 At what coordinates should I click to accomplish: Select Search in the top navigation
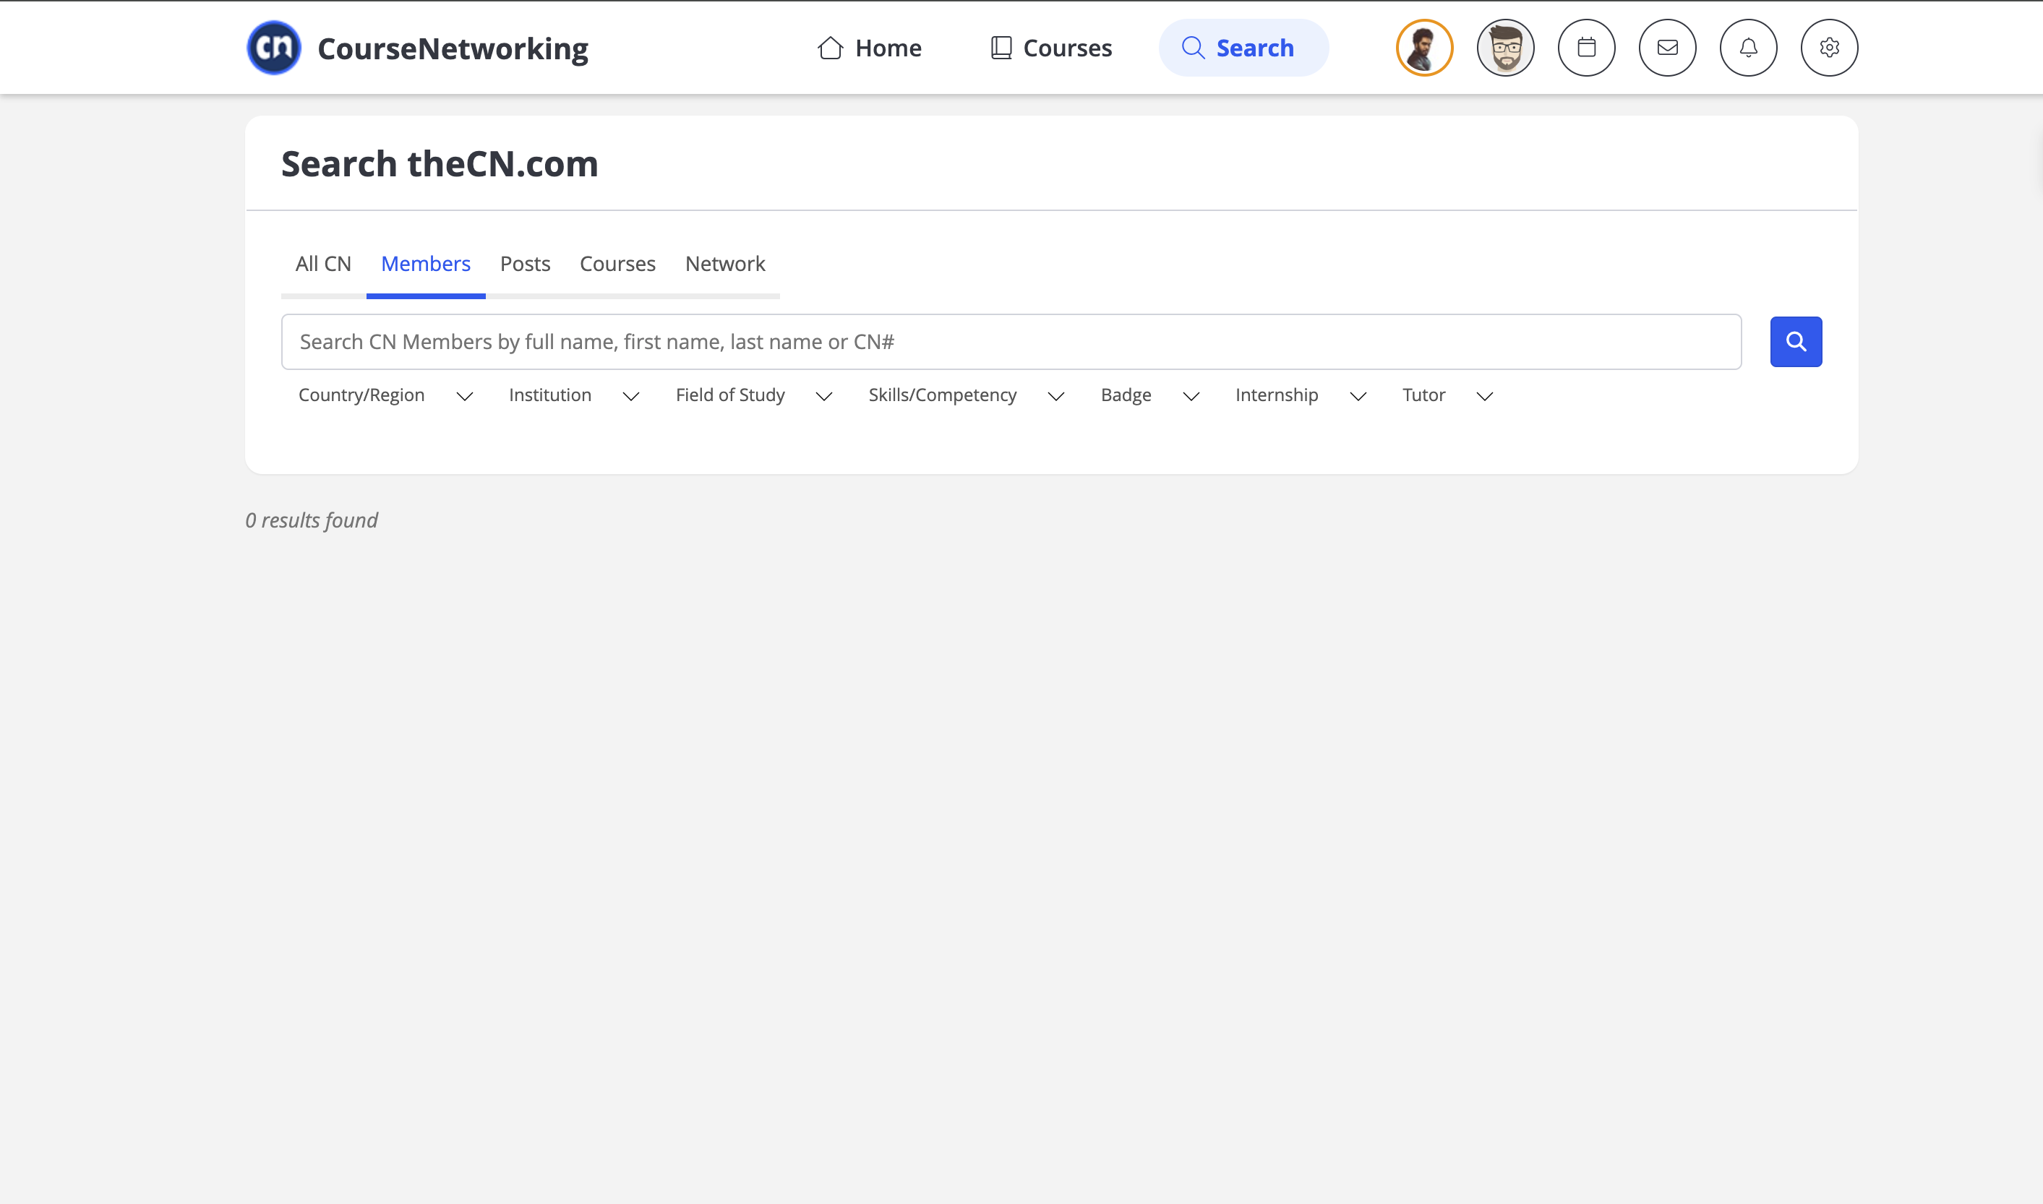click(1244, 48)
